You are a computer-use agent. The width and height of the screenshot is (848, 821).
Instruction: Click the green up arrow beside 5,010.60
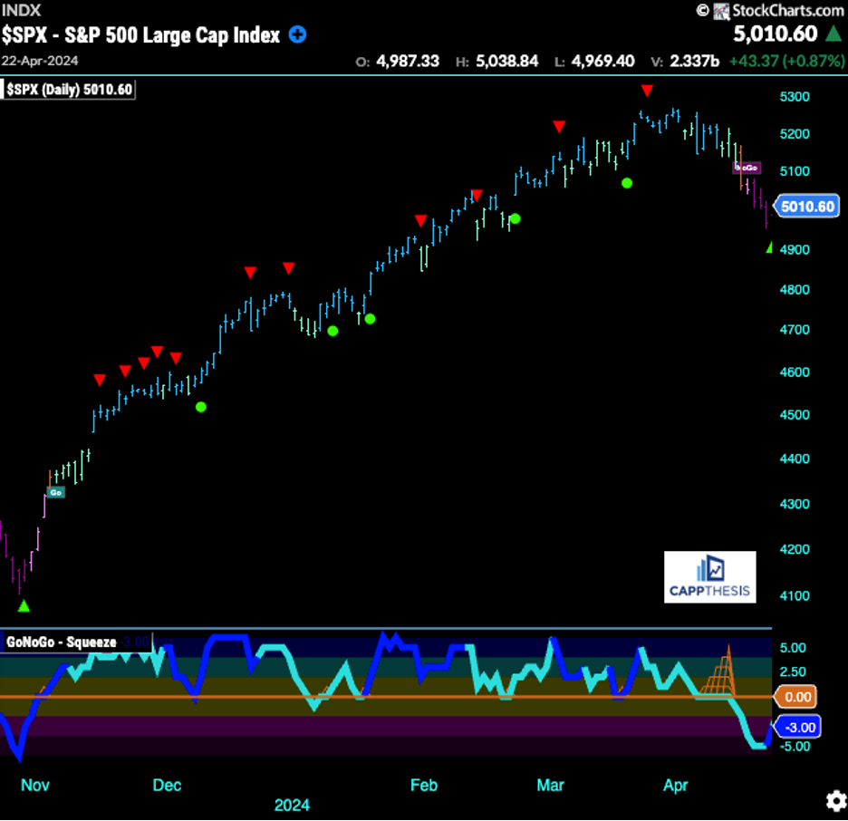(x=834, y=34)
